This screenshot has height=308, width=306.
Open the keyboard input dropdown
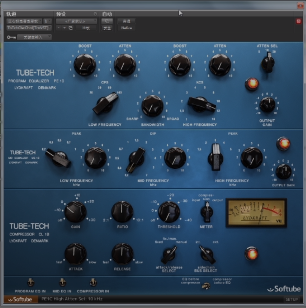pos(34,37)
